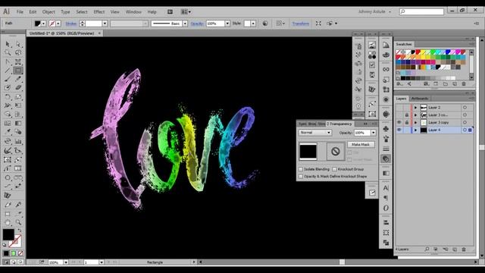Show Layer 3 co... visibility box
Image resolution: width=485 pixels, height=273 pixels.
[399, 115]
